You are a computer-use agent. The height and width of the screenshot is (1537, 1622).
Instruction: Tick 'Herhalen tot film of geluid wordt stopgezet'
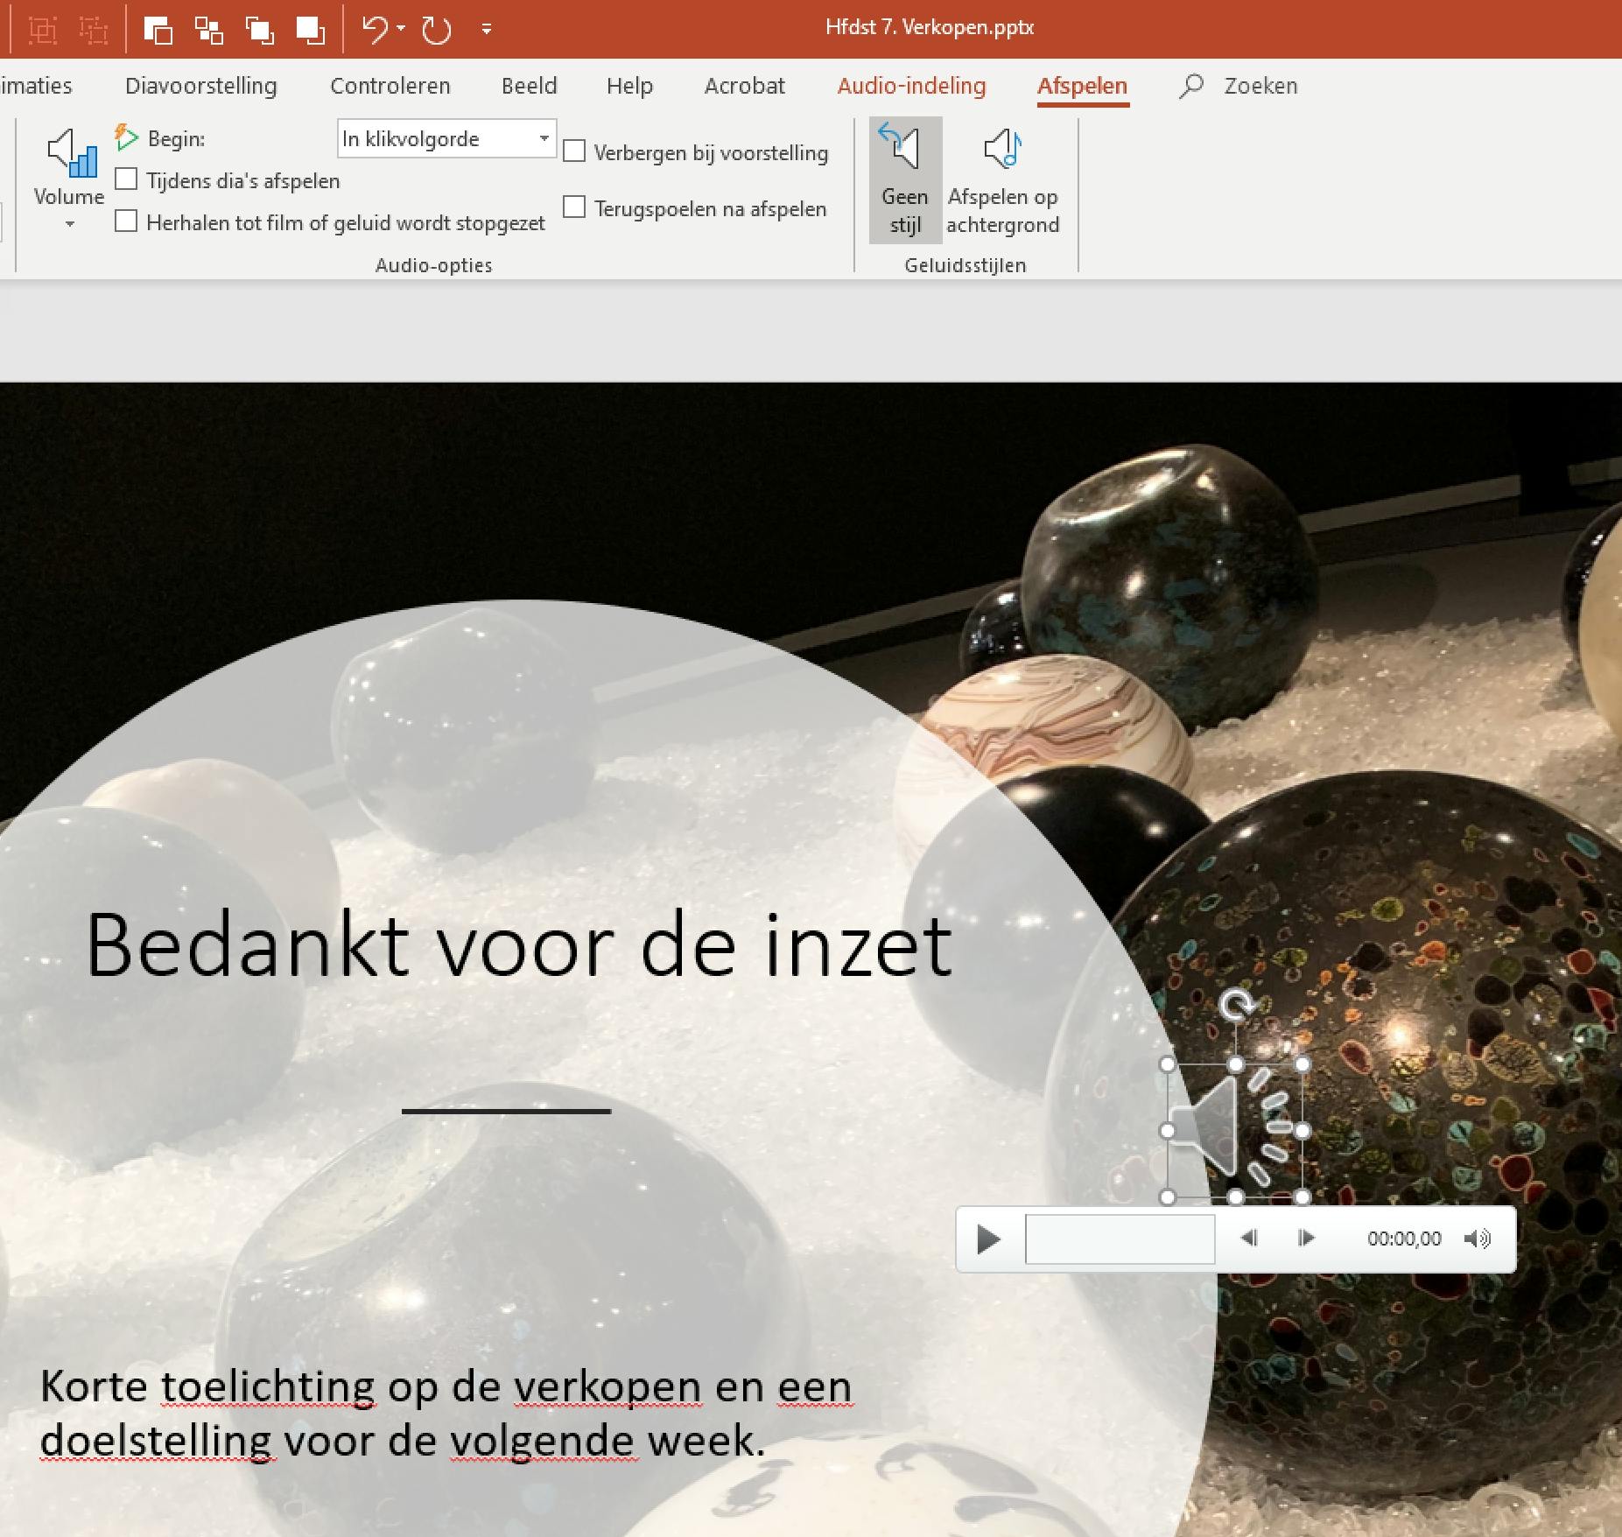pyautogui.click(x=127, y=221)
